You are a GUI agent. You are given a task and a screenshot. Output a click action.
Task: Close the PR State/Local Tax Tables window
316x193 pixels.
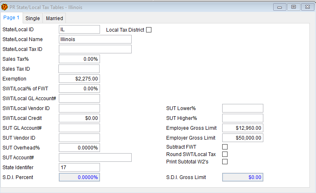[307, 7]
